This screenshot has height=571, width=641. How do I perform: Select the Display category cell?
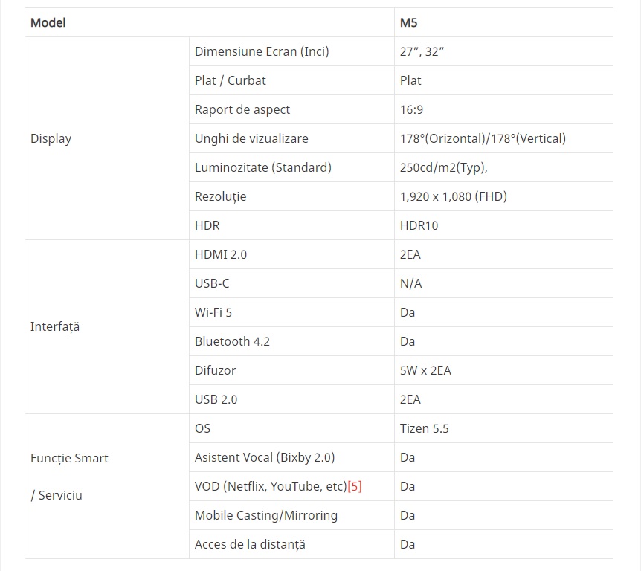coord(107,138)
